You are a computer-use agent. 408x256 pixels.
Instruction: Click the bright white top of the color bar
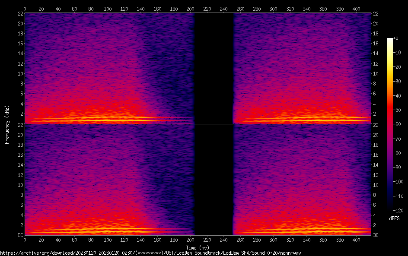[x=390, y=40]
